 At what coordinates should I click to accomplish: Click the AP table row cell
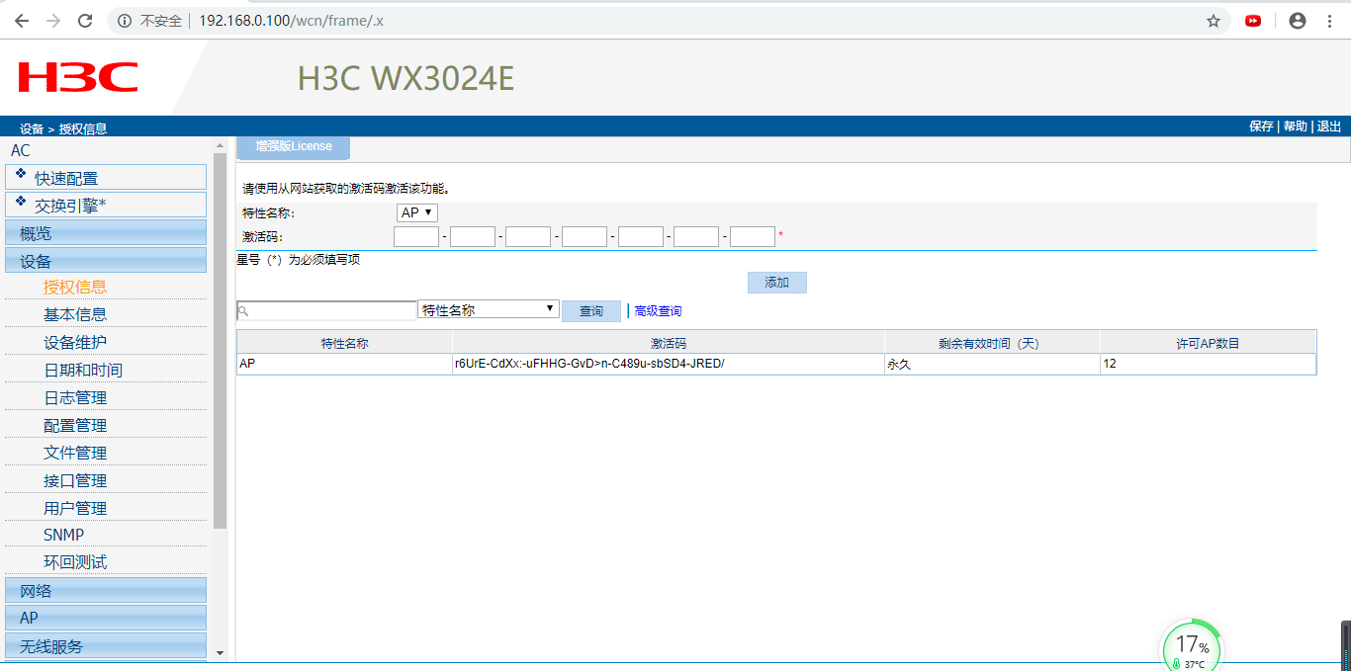point(344,364)
